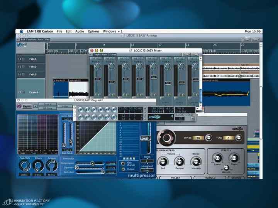Select the Gain change radio button

coord(123,164)
